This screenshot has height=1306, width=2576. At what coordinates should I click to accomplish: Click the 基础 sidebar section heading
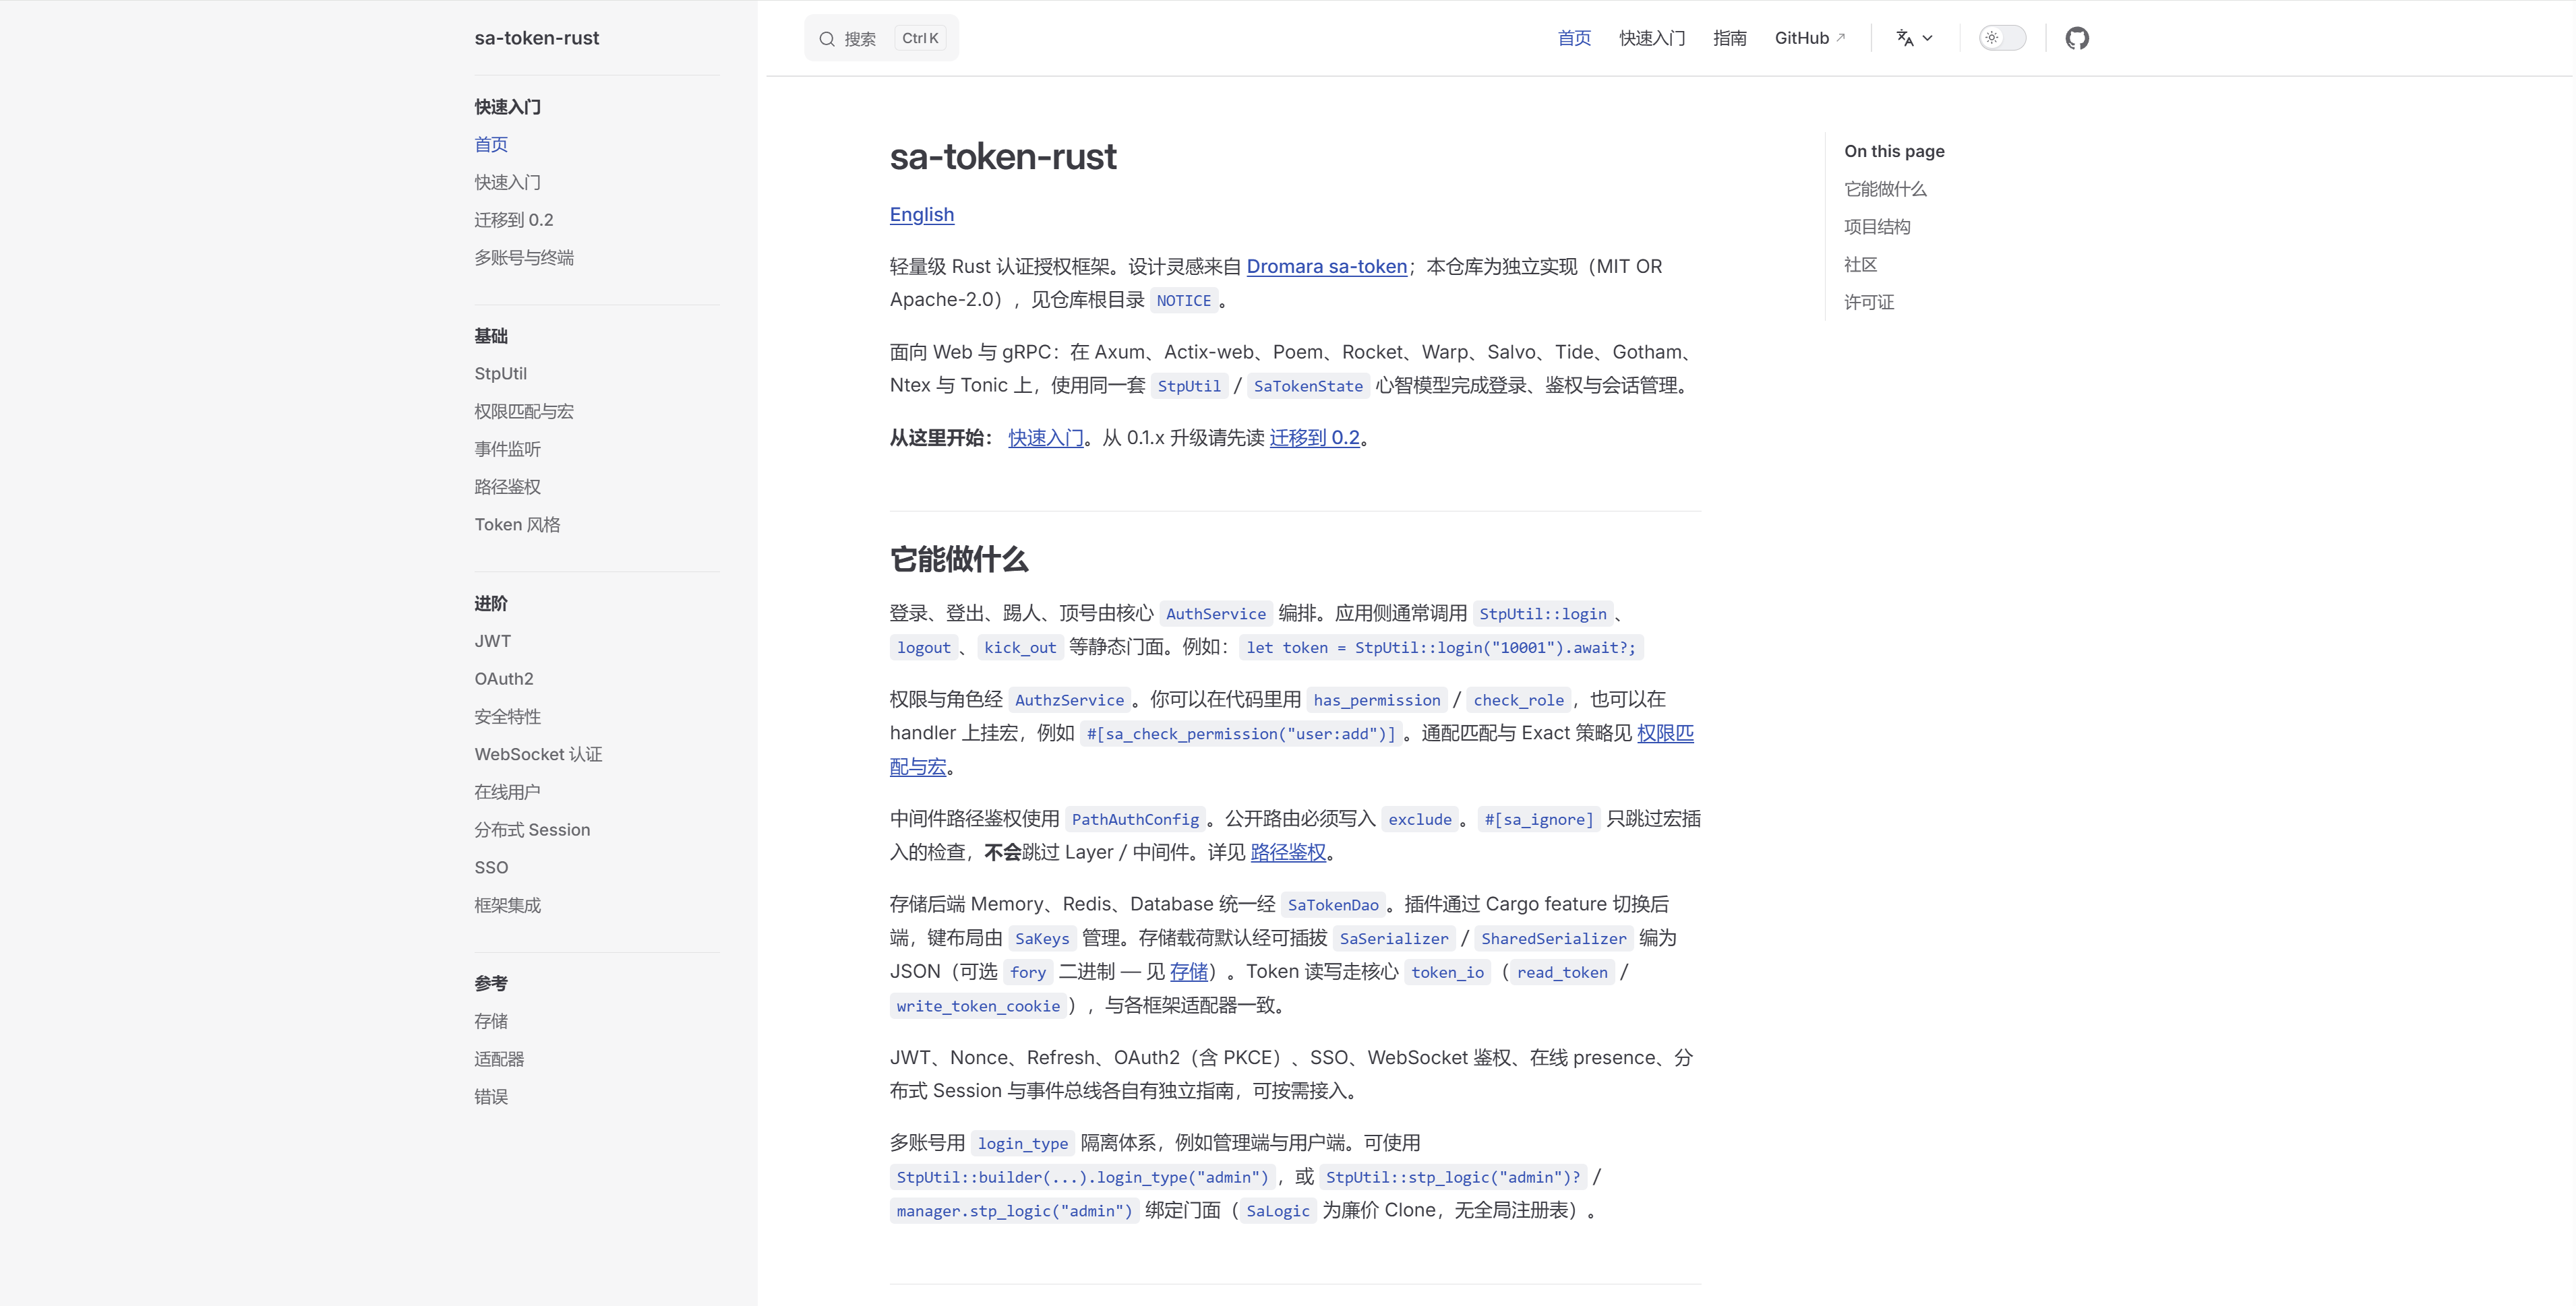pyautogui.click(x=491, y=336)
